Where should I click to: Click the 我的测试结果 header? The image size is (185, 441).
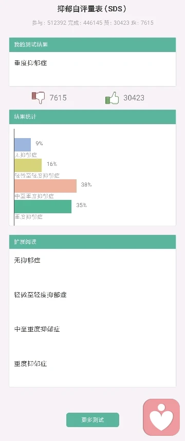click(x=92, y=45)
